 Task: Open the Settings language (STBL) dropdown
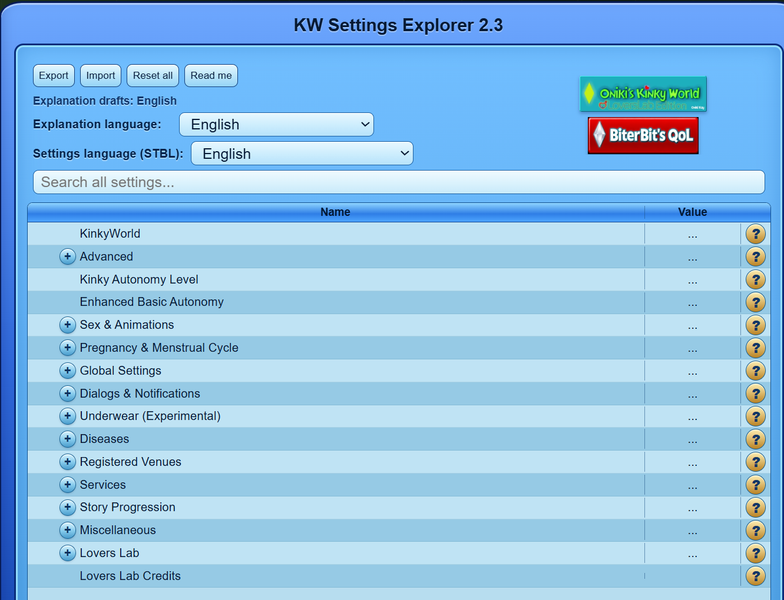tap(302, 154)
